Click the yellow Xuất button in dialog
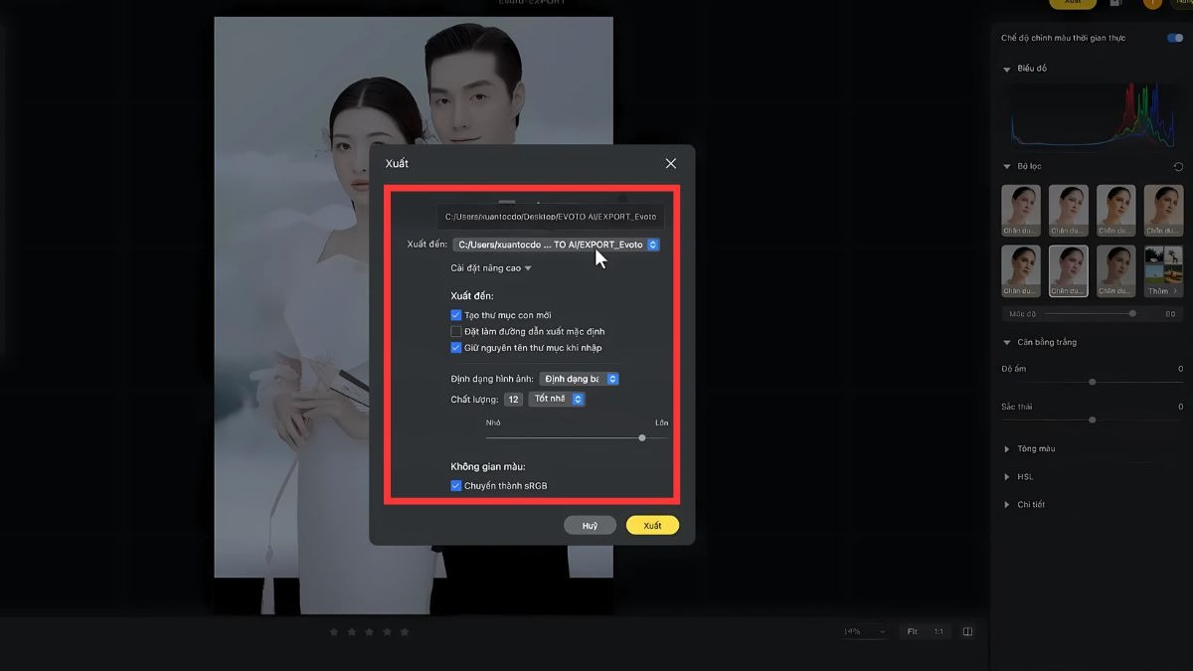The width and height of the screenshot is (1193, 671). (x=652, y=526)
